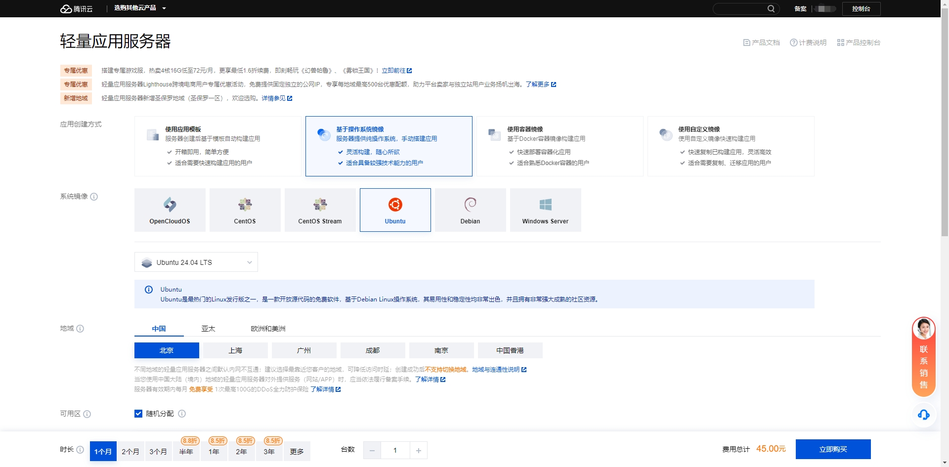The height and width of the screenshot is (467, 949).
Task: Open the headset customer support button
Action: tap(923, 415)
